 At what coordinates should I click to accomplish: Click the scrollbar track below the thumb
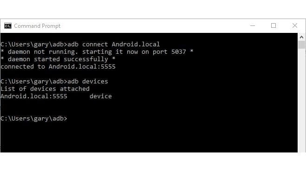point(301,100)
